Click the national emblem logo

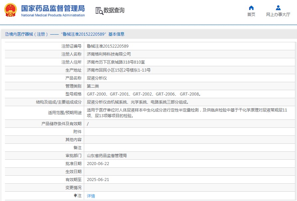point(11,10)
